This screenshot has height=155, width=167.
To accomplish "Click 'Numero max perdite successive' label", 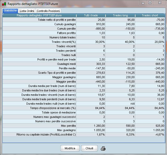I will pyautogui.click(x=55, y=121).
